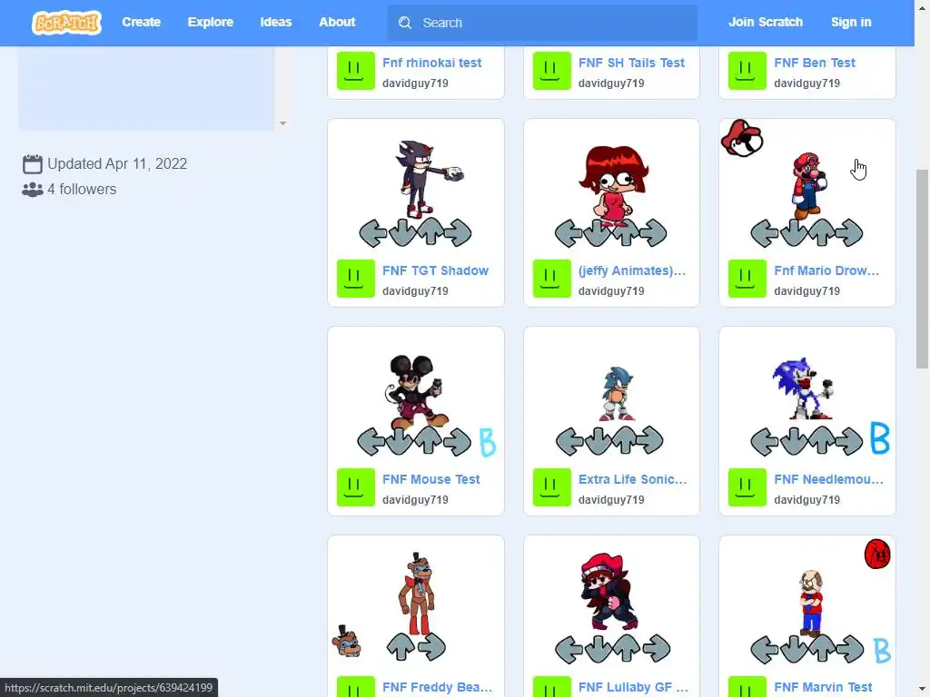Click the Scratch logo
Screen dimensions: 930x697
click(x=66, y=23)
